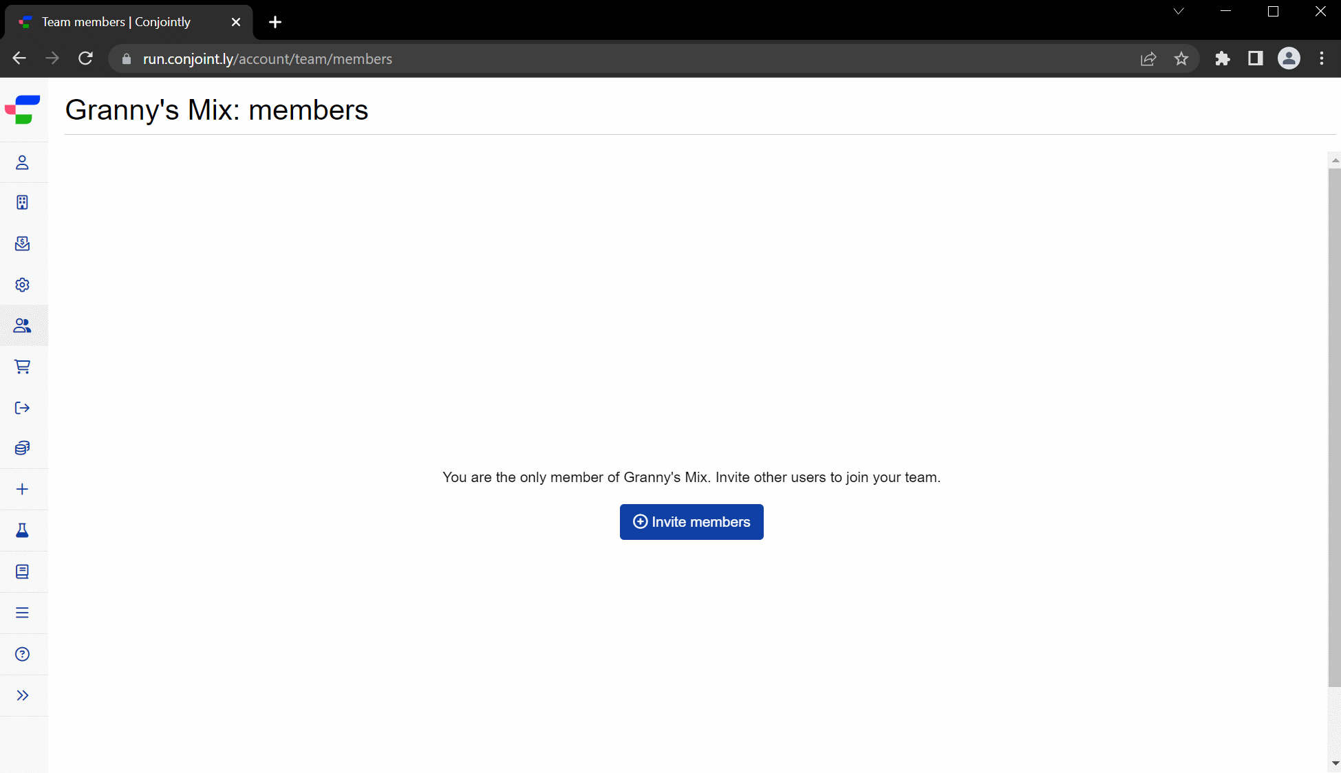Viewport: 1341px width, 773px height.
Task: Click the log out arrow icon
Action: (22, 408)
